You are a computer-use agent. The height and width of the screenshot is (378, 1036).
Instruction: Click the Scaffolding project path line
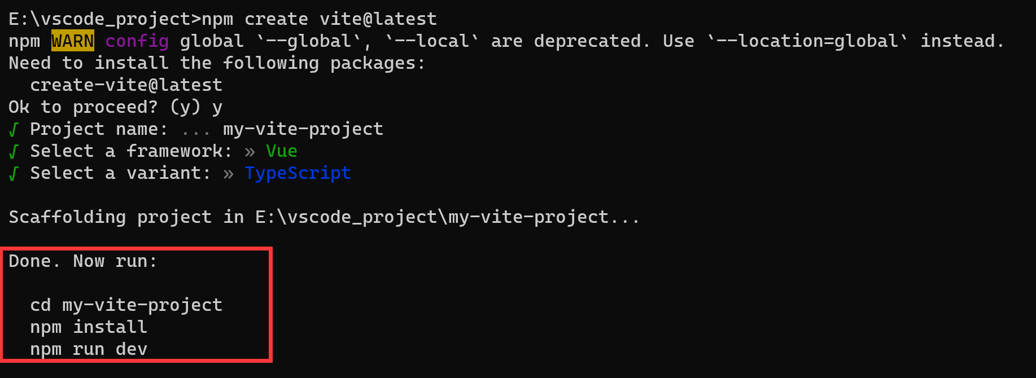pyautogui.click(x=324, y=217)
